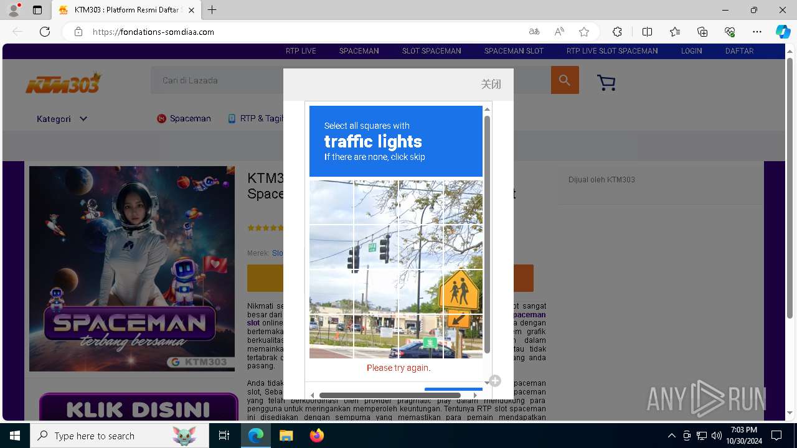Open the volume control icon
The width and height of the screenshot is (797, 448).
tap(717, 436)
